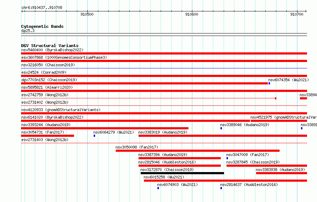317x202 pixels.
Task: Click the 910500 ruler tick label
Action: tap(87, 14)
